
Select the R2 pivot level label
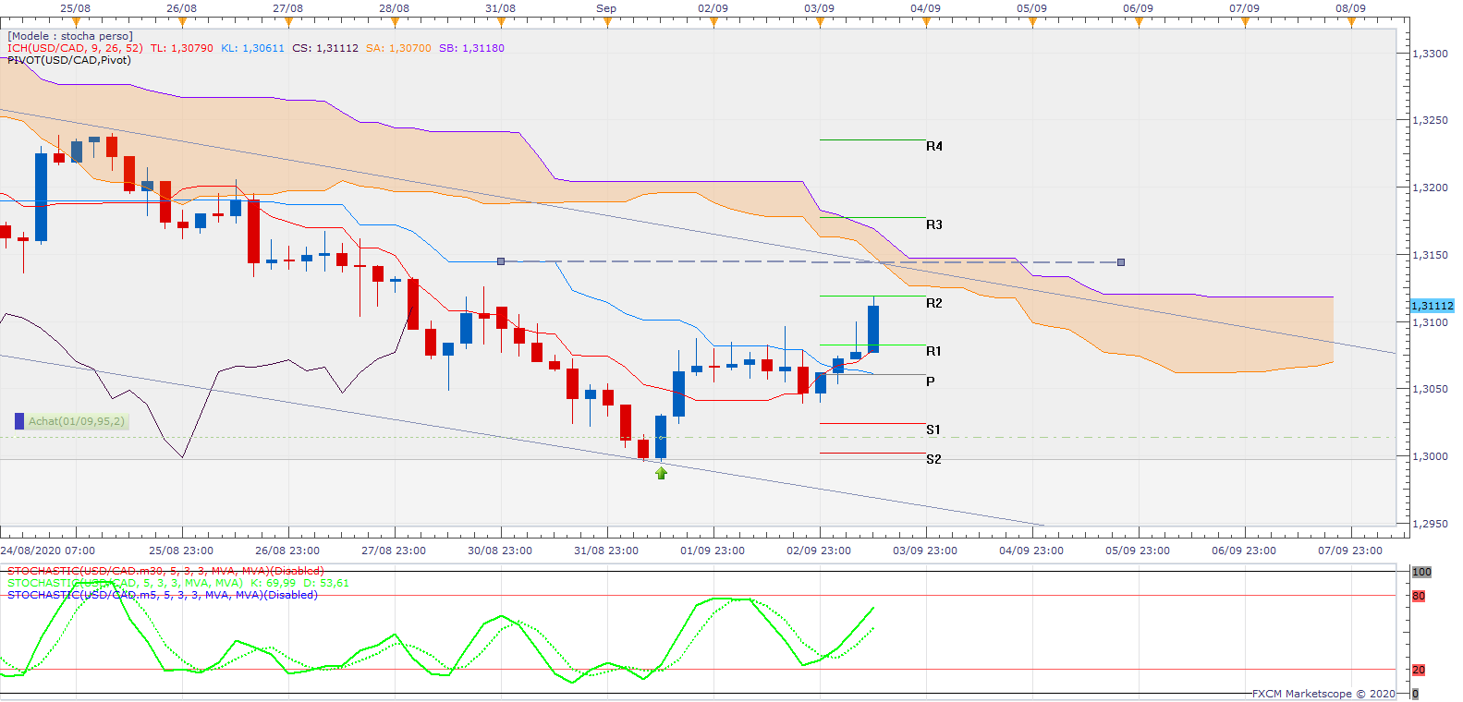[934, 303]
